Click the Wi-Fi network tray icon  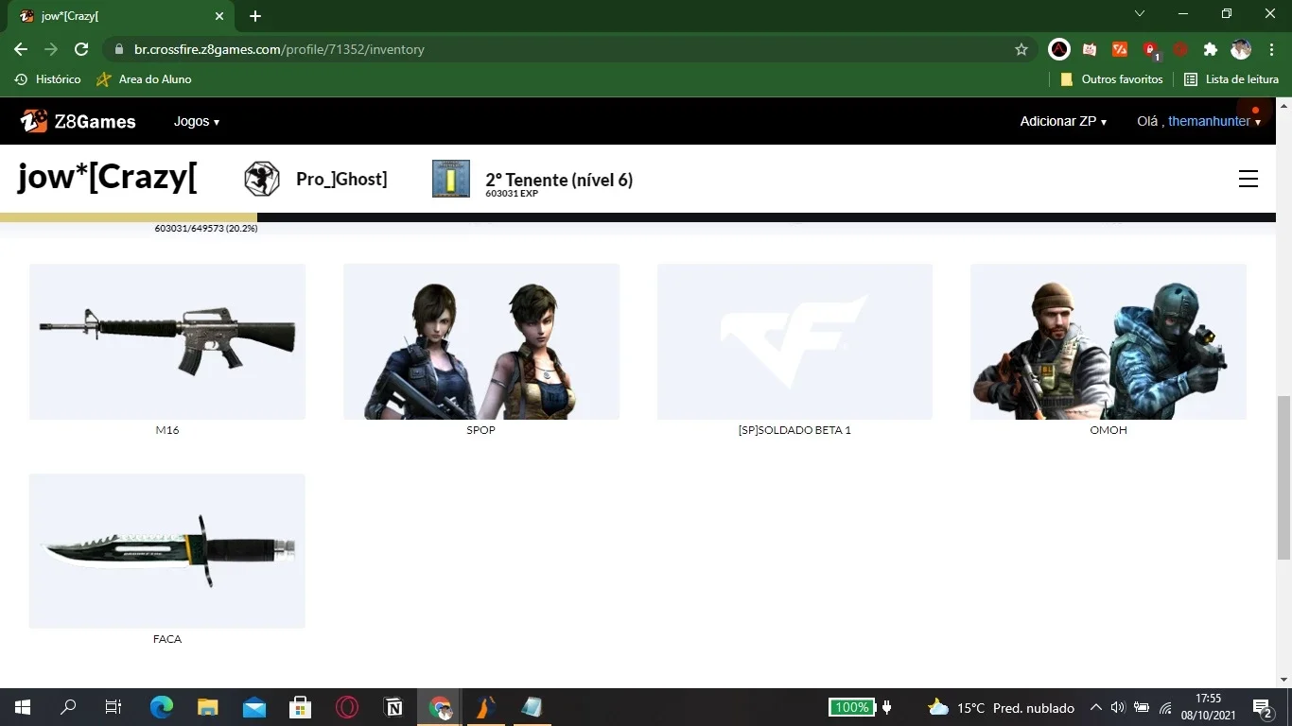(1165, 707)
